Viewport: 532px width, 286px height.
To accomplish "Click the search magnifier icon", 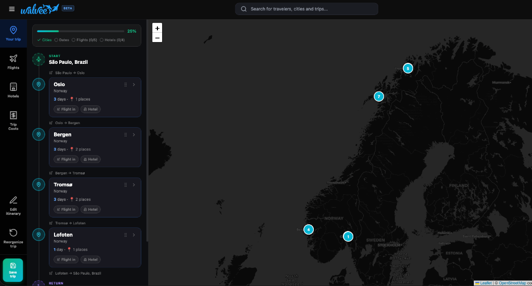I will (244, 9).
